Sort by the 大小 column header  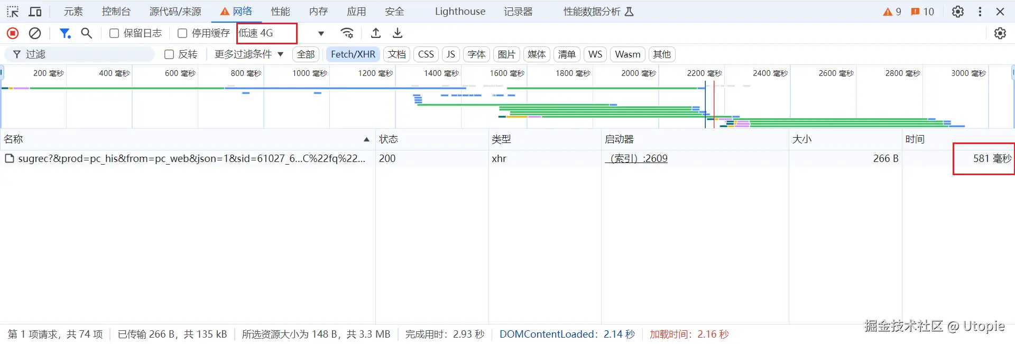tap(846, 139)
